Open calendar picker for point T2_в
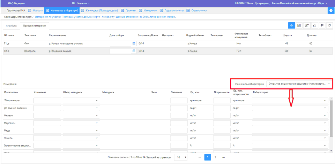 [134, 51]
